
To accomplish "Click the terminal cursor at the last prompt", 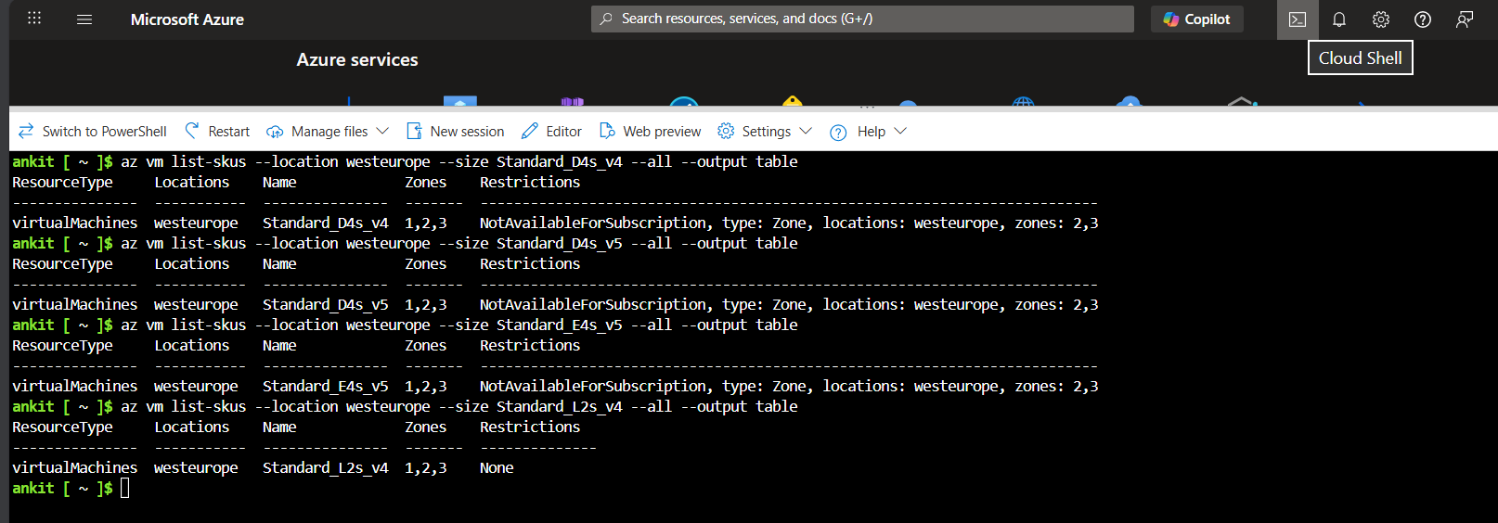I will 125,489.
